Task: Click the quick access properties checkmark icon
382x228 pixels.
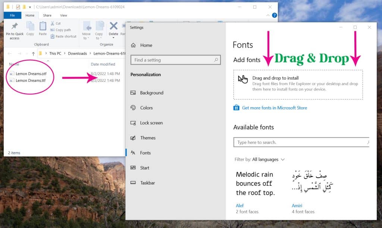Action: [x=18, y=7]
